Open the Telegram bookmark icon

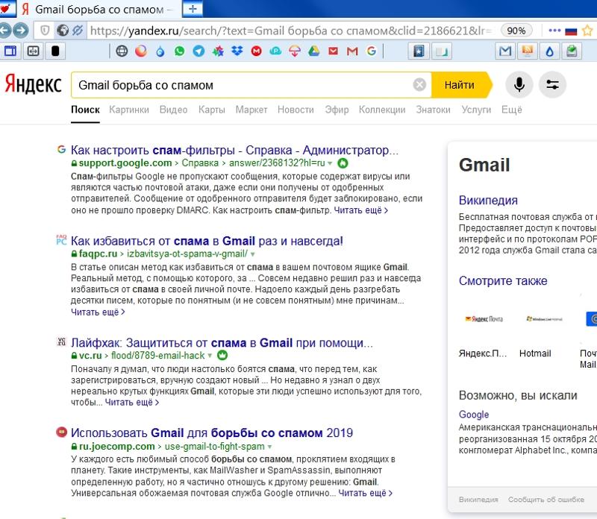(x=199, y=51)
